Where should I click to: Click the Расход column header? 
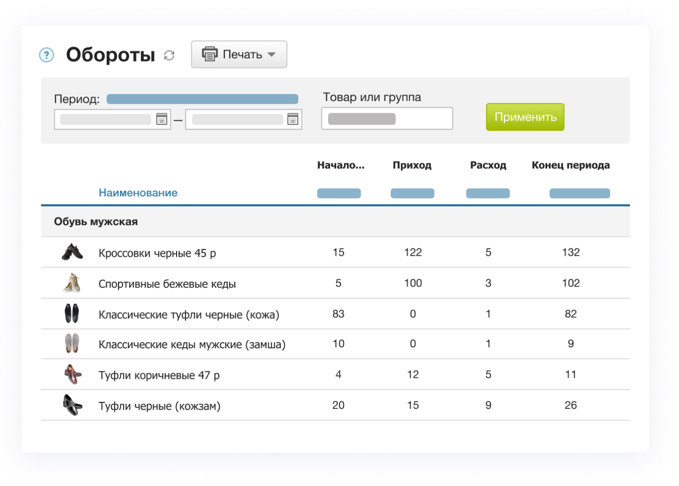tap(488, 165)
